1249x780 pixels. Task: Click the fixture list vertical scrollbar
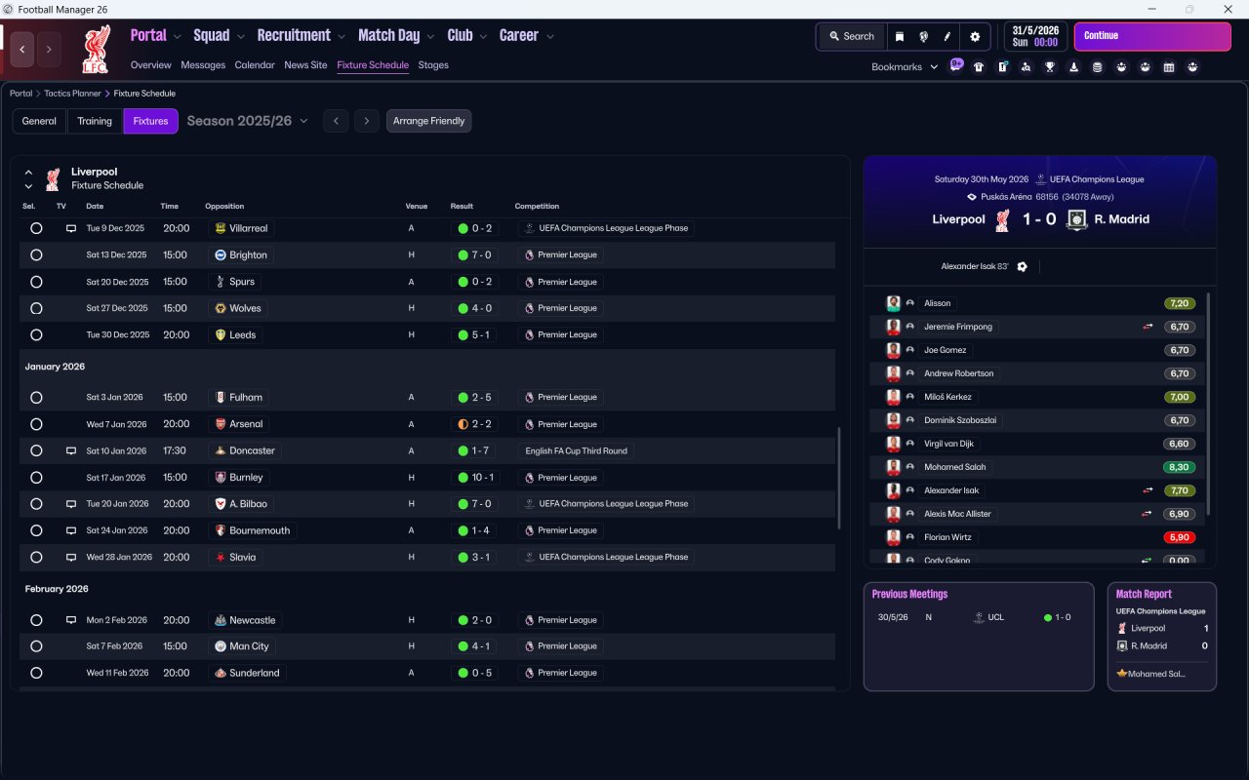[x=839, y=478]
